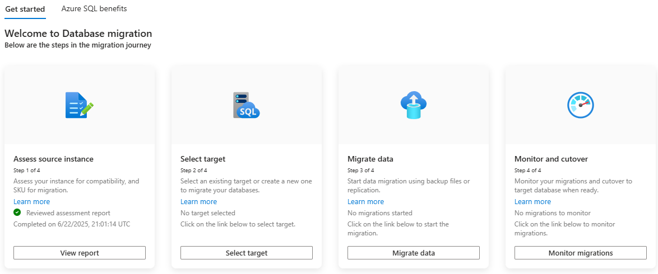Click the Assess source instance card title
The width and height of the screenshot is (658, 274).
53,159
